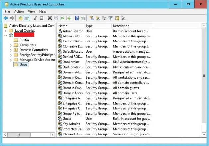Toggle the Show/Hide Console Tree icon
This screenshot has width=209, height=146.
pyautogui.click(x=27, y=18)
